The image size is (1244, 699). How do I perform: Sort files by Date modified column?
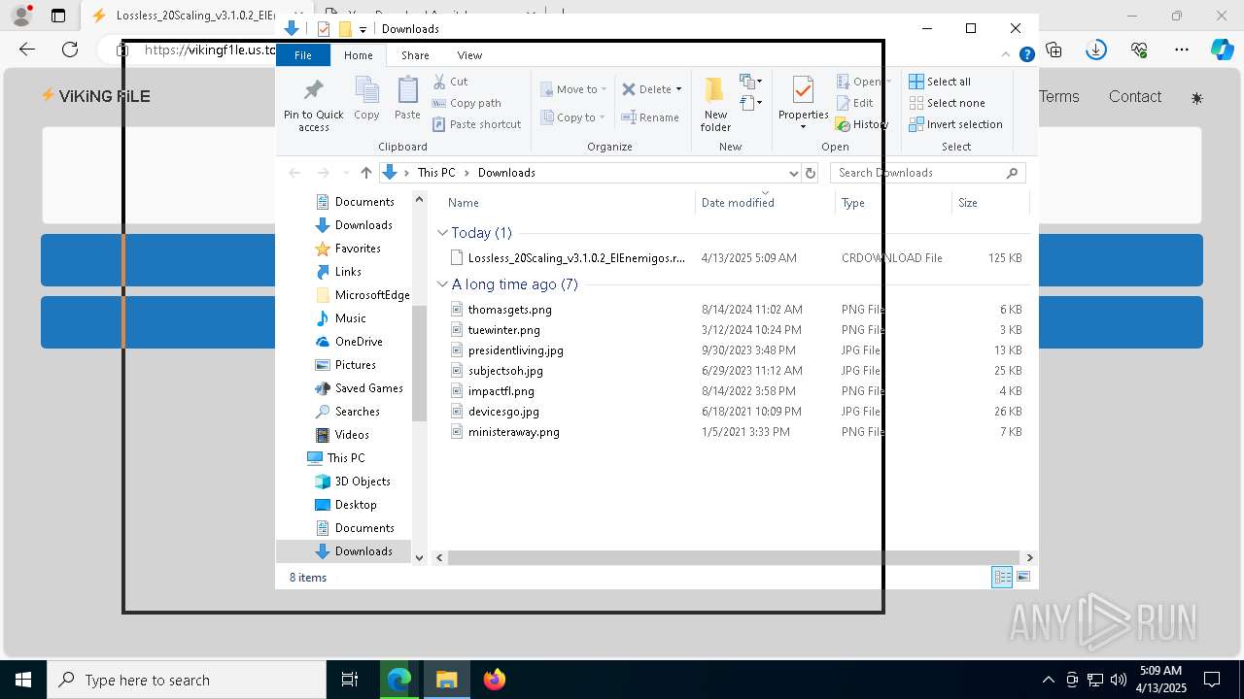point(738,203)
